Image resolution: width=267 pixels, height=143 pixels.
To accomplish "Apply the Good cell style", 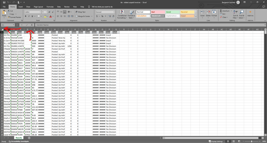I will 172,12.
